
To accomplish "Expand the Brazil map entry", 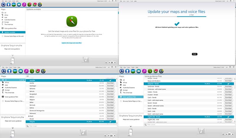I will pyautogui.click(x=29, y=116).
